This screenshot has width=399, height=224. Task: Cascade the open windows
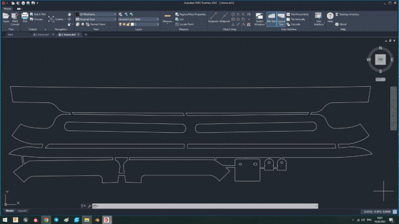(293, 24)
